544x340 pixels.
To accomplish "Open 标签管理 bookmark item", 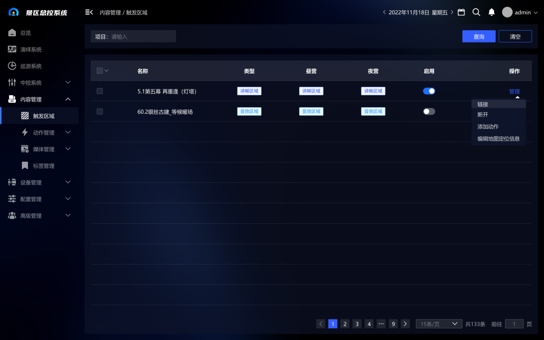I will pyautogui.click(x=43, y=166).
